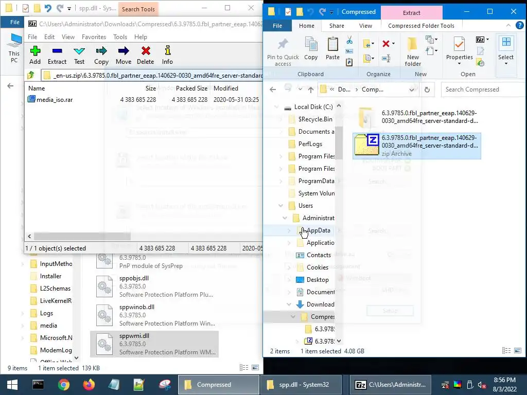Open the Compressed Folder Tools tab
The height and width of the screenshot is (395, 527).
[421, 26]
